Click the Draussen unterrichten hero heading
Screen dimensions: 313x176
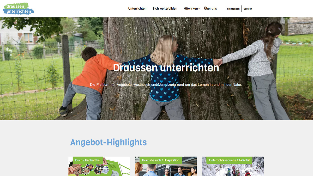pyautogui.click(x=166, y=68)
